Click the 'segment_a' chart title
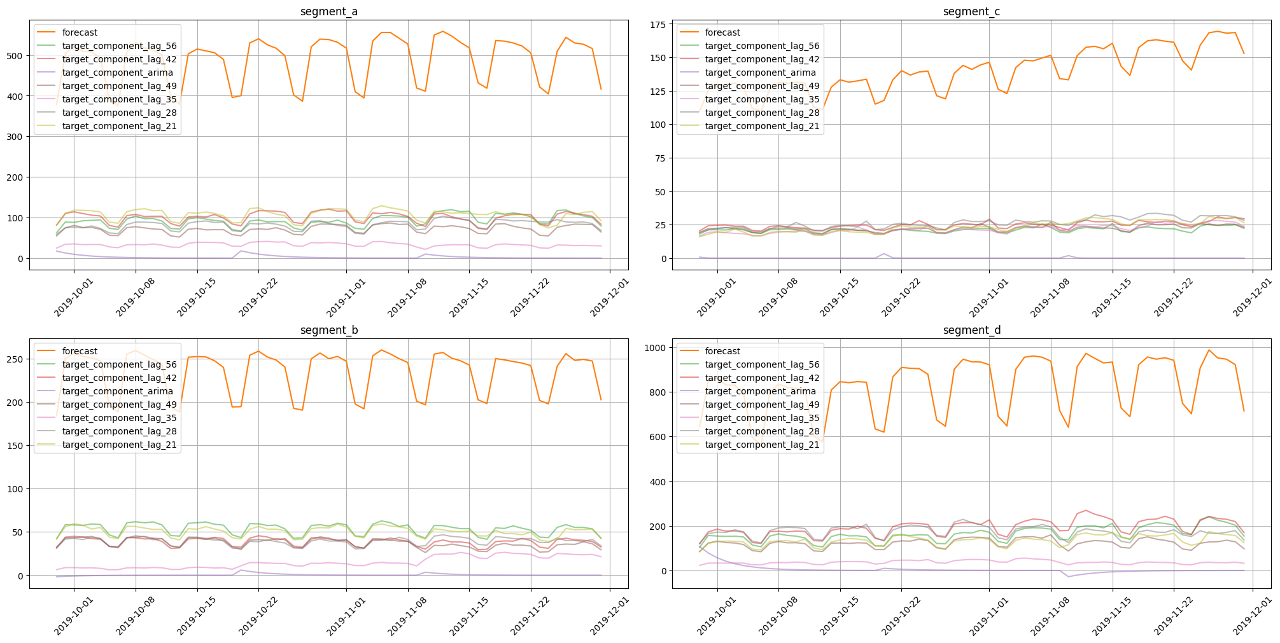Screen dimensions: 1280x643 coord(328,11)
